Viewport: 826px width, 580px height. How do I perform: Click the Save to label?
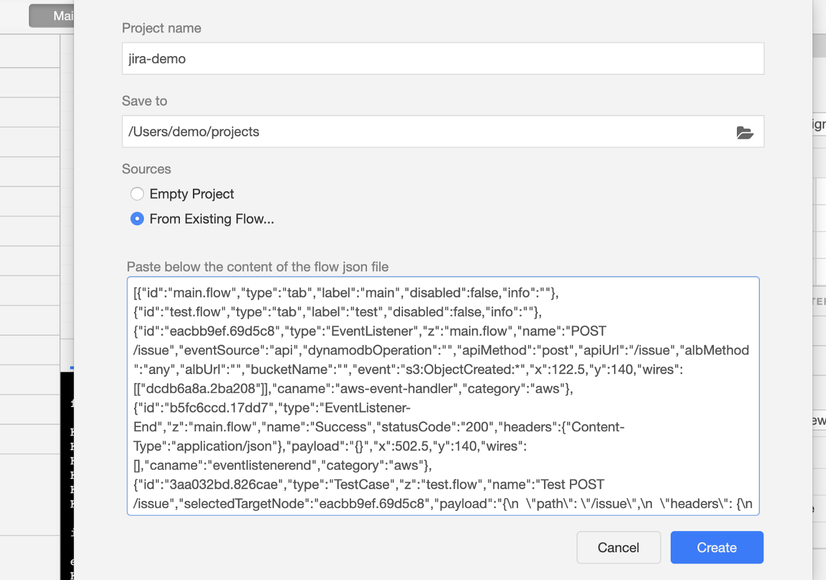[x=145, y=101]
